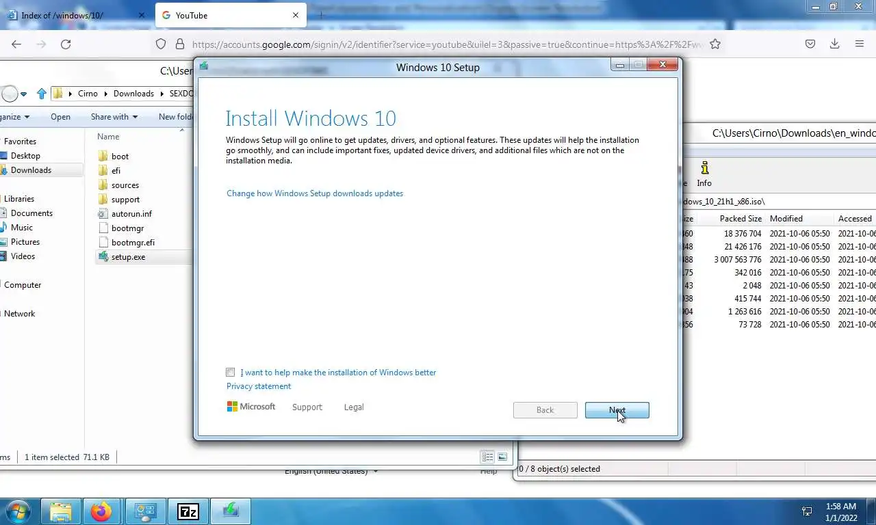Close the Index of /windows/10/ tab
This screenshot has height=525, width=876.
click(x=141, y=15)
